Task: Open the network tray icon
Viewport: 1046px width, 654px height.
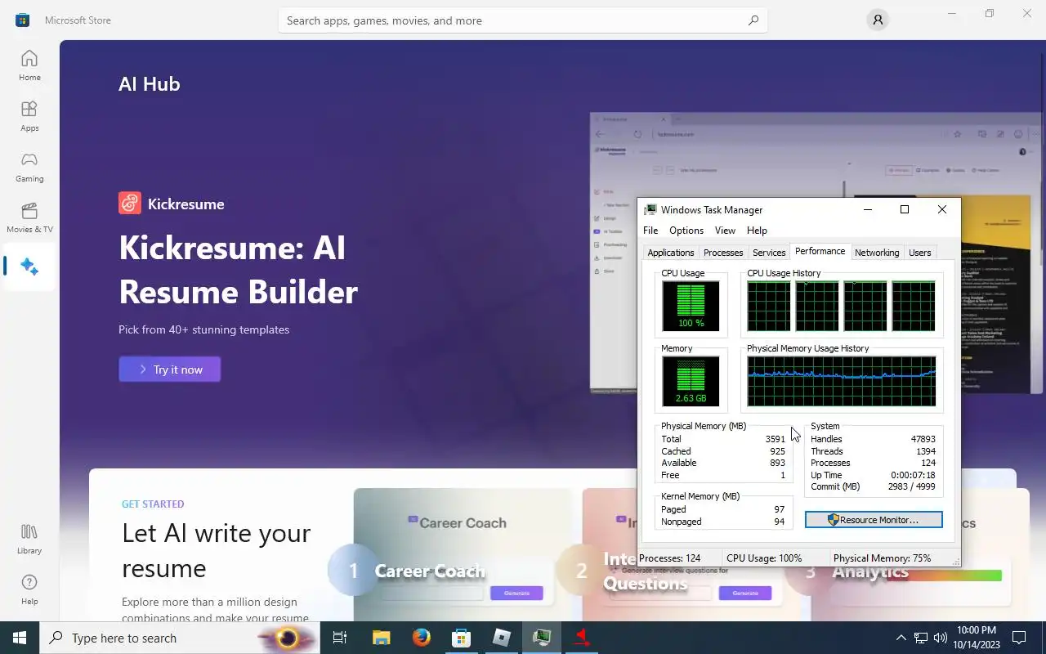Action: (921, 638)
